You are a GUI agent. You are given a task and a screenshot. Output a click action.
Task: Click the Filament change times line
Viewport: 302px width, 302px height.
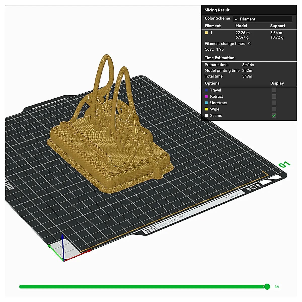point(228,44)
